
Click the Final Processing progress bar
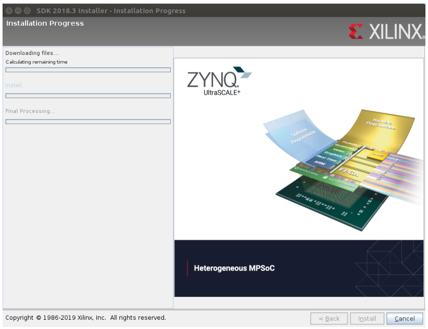point(88,122)
